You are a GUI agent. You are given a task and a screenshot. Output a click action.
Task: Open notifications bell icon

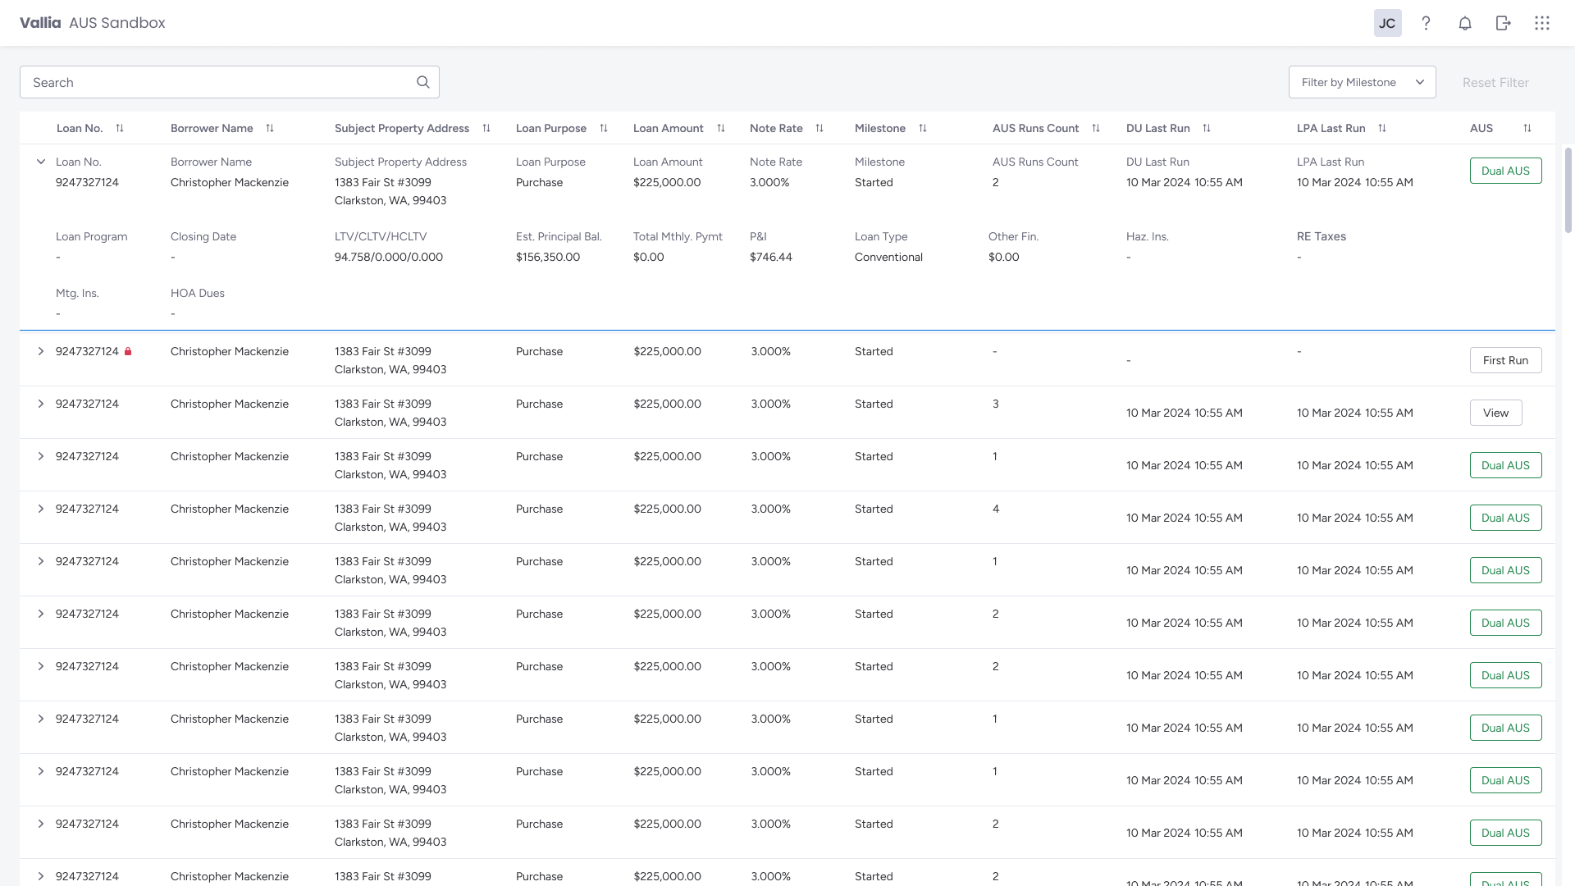click(x=1465, y=23)
